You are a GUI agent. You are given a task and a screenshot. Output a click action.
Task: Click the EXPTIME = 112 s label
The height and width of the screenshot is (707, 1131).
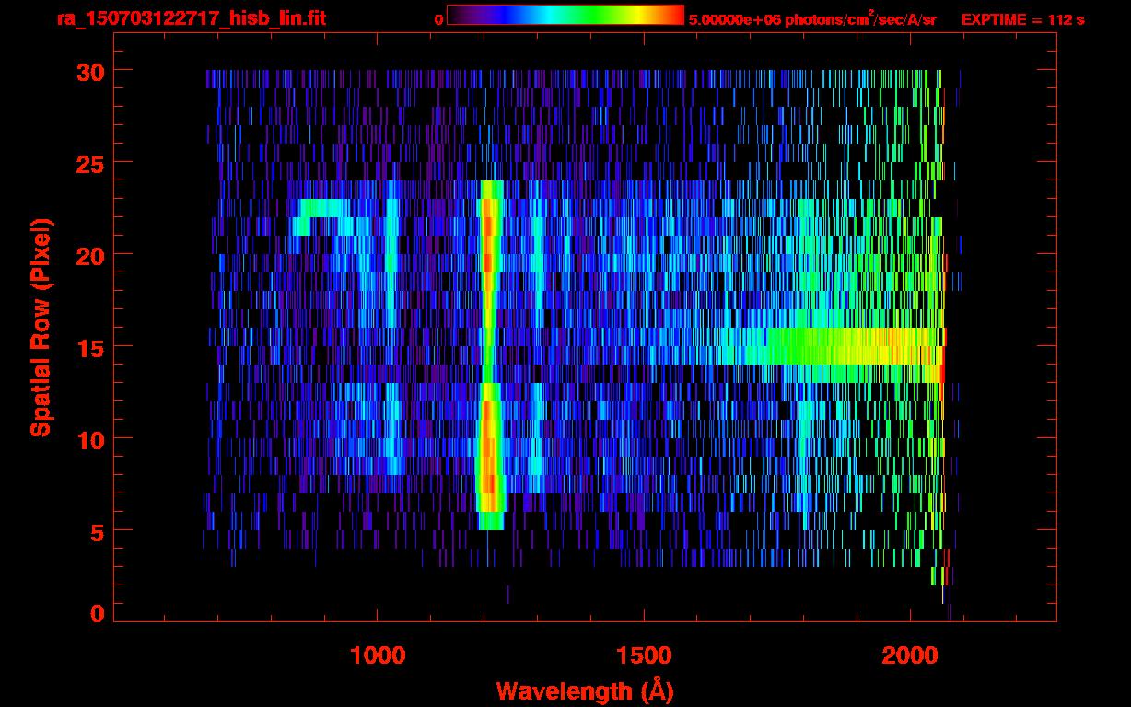pyautogui.click(x=1022, y=19)
